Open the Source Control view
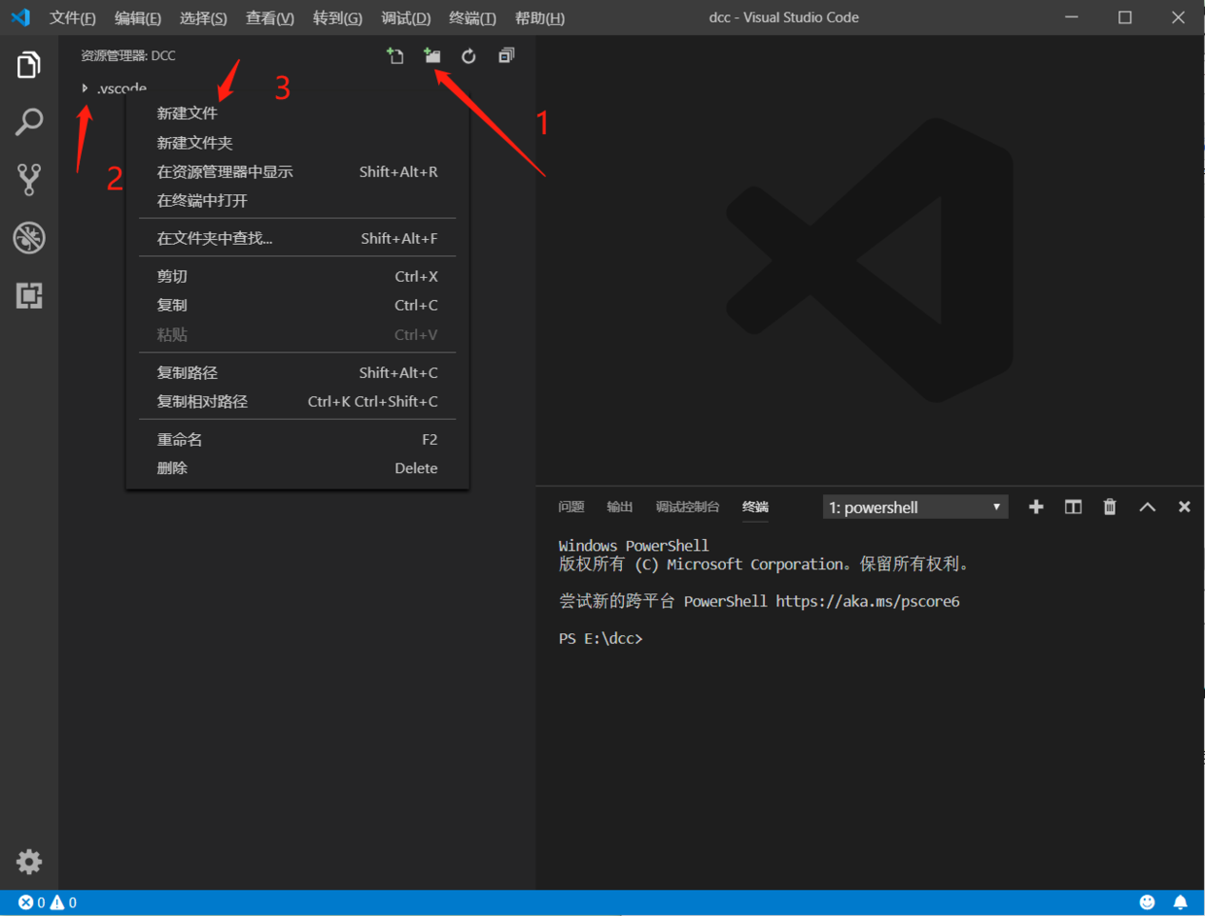The image size is (1205, 916). (29, 180)
